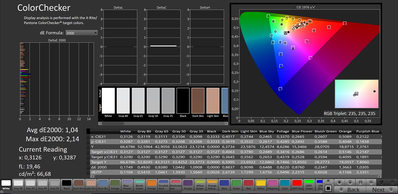
Task: Click the fL: 19,46 reading
Action: tap(30, 166)
